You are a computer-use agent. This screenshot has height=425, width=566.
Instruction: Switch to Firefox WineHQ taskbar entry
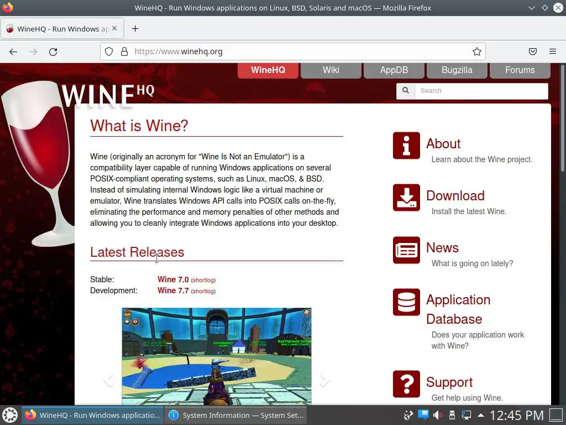pos(93,415)
